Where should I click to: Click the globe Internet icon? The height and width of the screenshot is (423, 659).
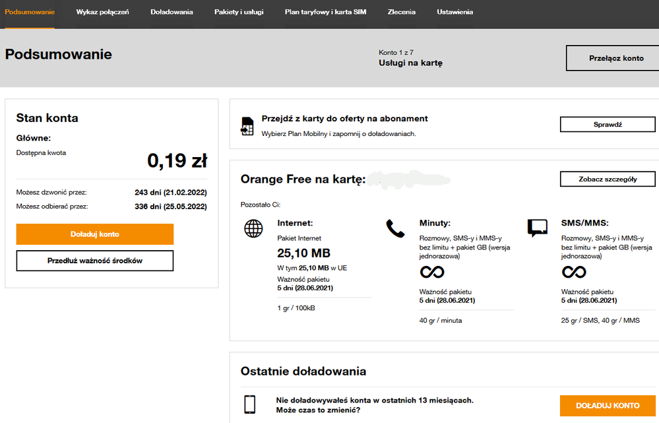click(253, 228)
